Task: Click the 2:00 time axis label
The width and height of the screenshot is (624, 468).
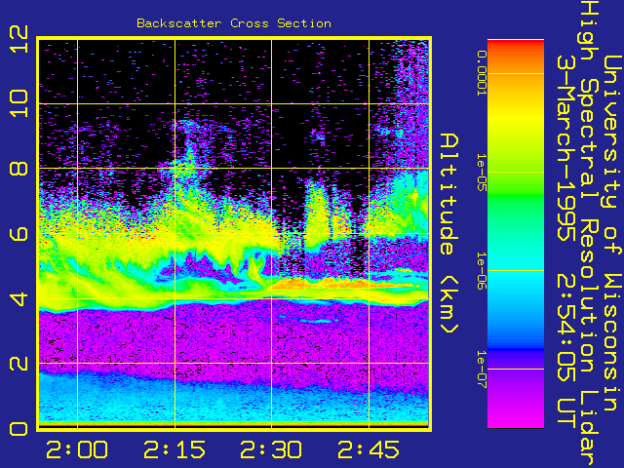Action: pos(77,449)
